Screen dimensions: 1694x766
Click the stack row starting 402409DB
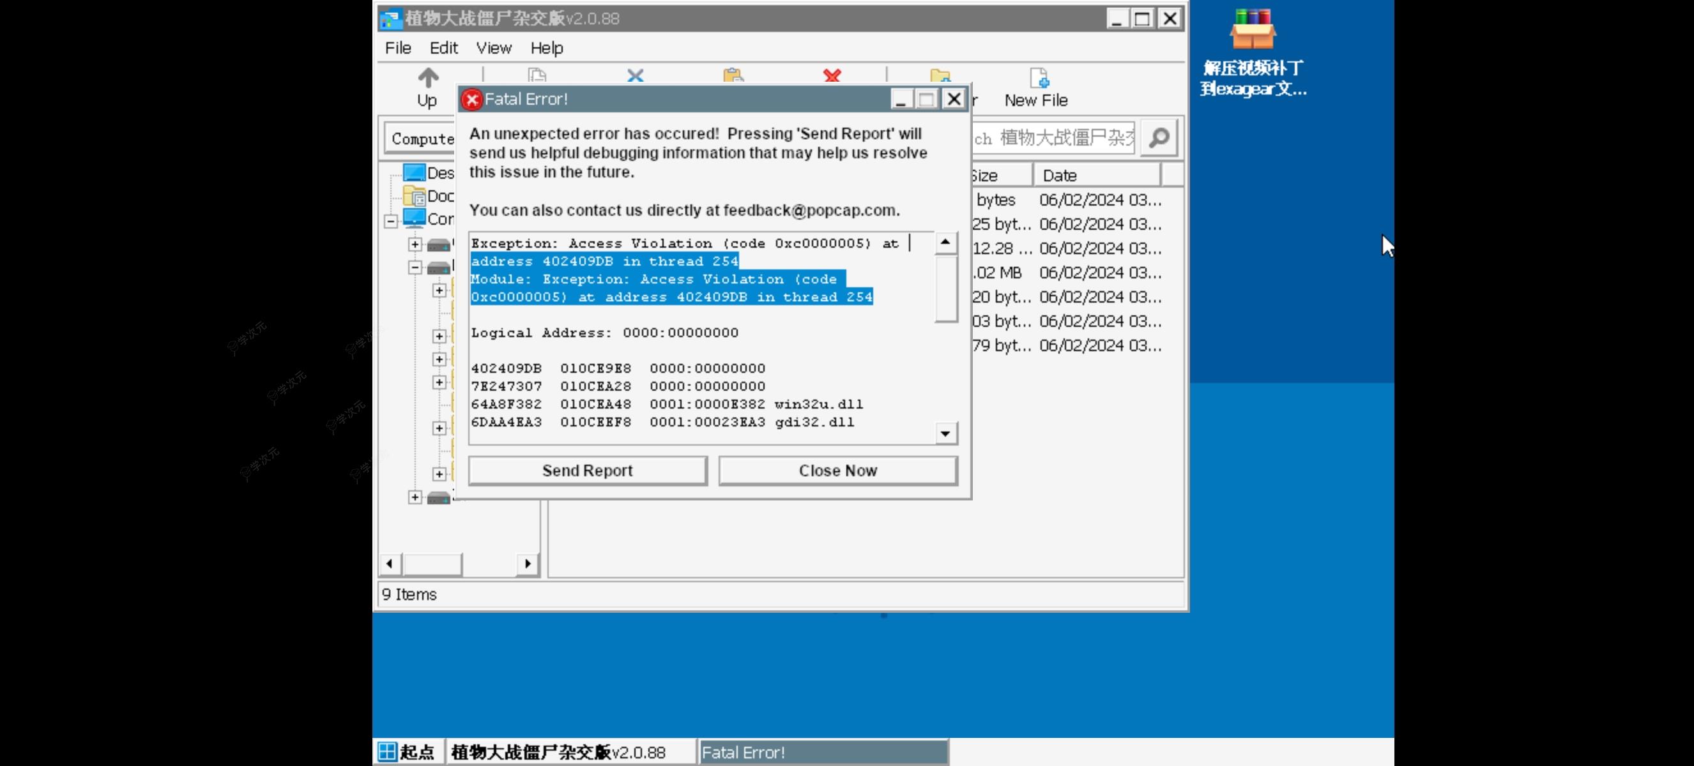pyautogui.click(x=618, y=368)
